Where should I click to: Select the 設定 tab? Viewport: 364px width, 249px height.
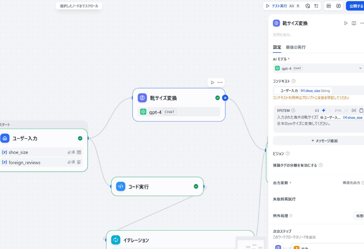tap(276, 47)
